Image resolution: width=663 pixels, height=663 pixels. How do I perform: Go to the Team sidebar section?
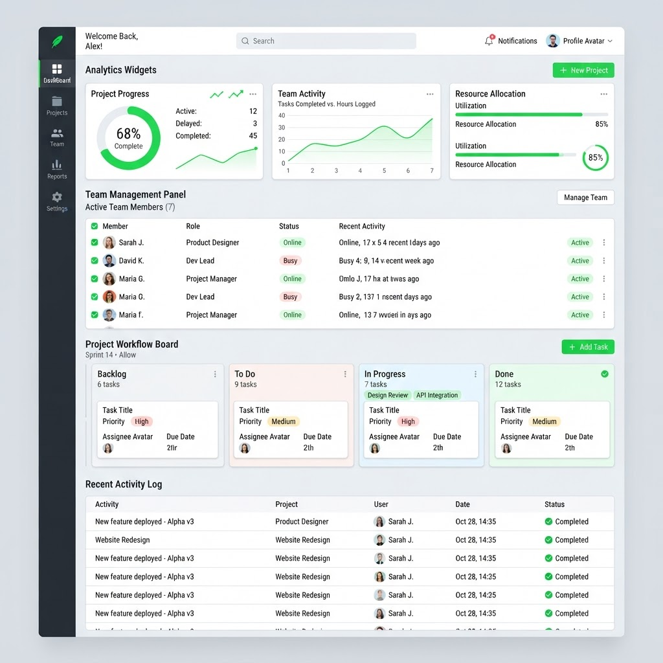tap(57, 138)
